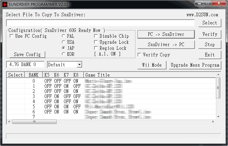This screenshot has width=228, height=146.
Task: Switch to Wii Mode
Action: pyautogui.click(x=152, y=65)
